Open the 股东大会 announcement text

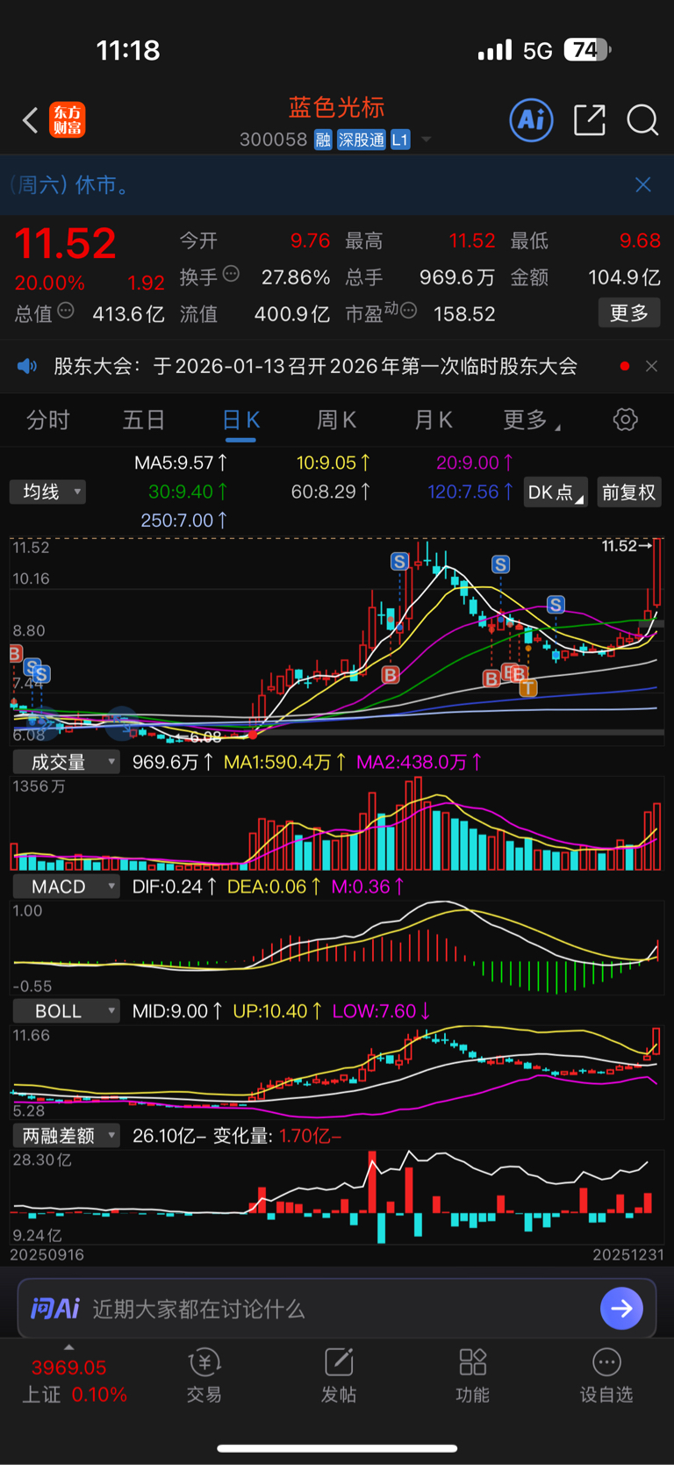tap(316, 366)
